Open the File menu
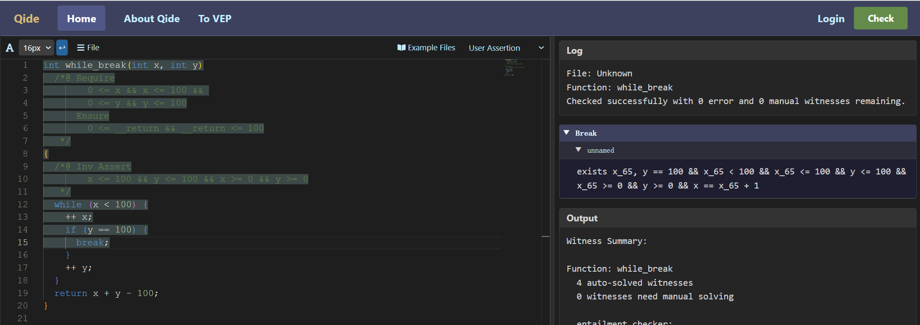This screenshot has width=920, height=325. [88, 48]
